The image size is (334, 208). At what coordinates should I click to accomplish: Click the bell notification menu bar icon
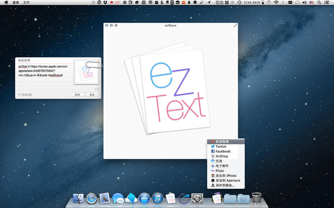click(x=189, y=2)
